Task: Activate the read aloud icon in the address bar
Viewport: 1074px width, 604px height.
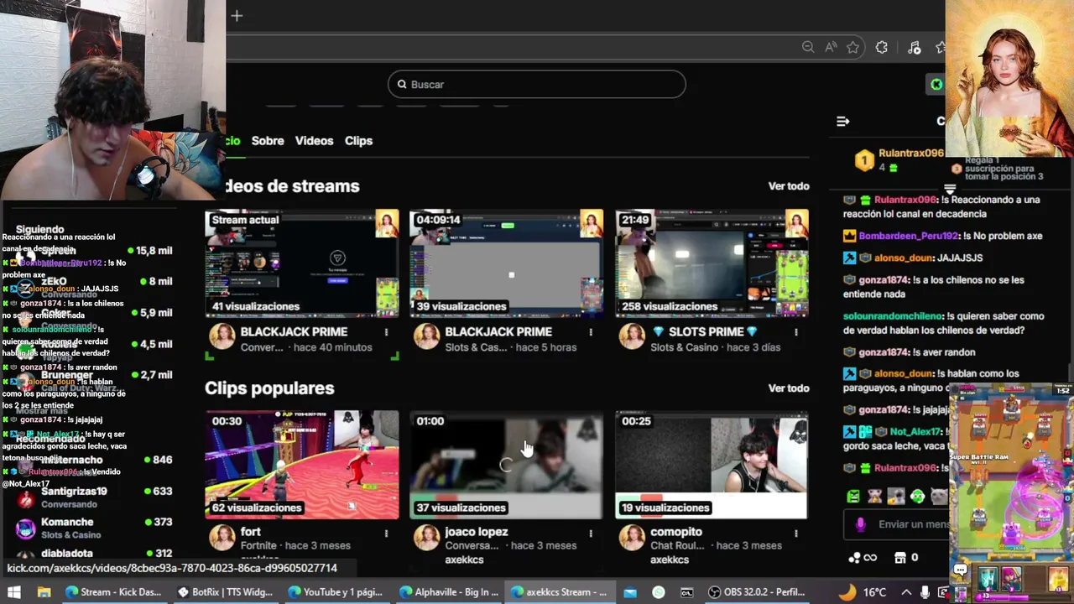Action: 831,47
